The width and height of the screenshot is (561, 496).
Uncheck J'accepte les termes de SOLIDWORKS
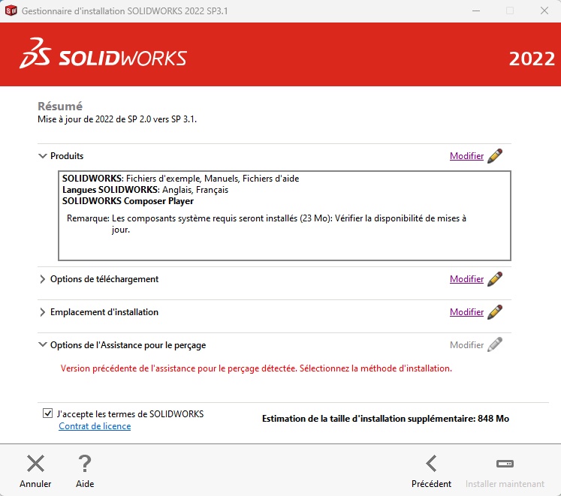click(47, 413)
